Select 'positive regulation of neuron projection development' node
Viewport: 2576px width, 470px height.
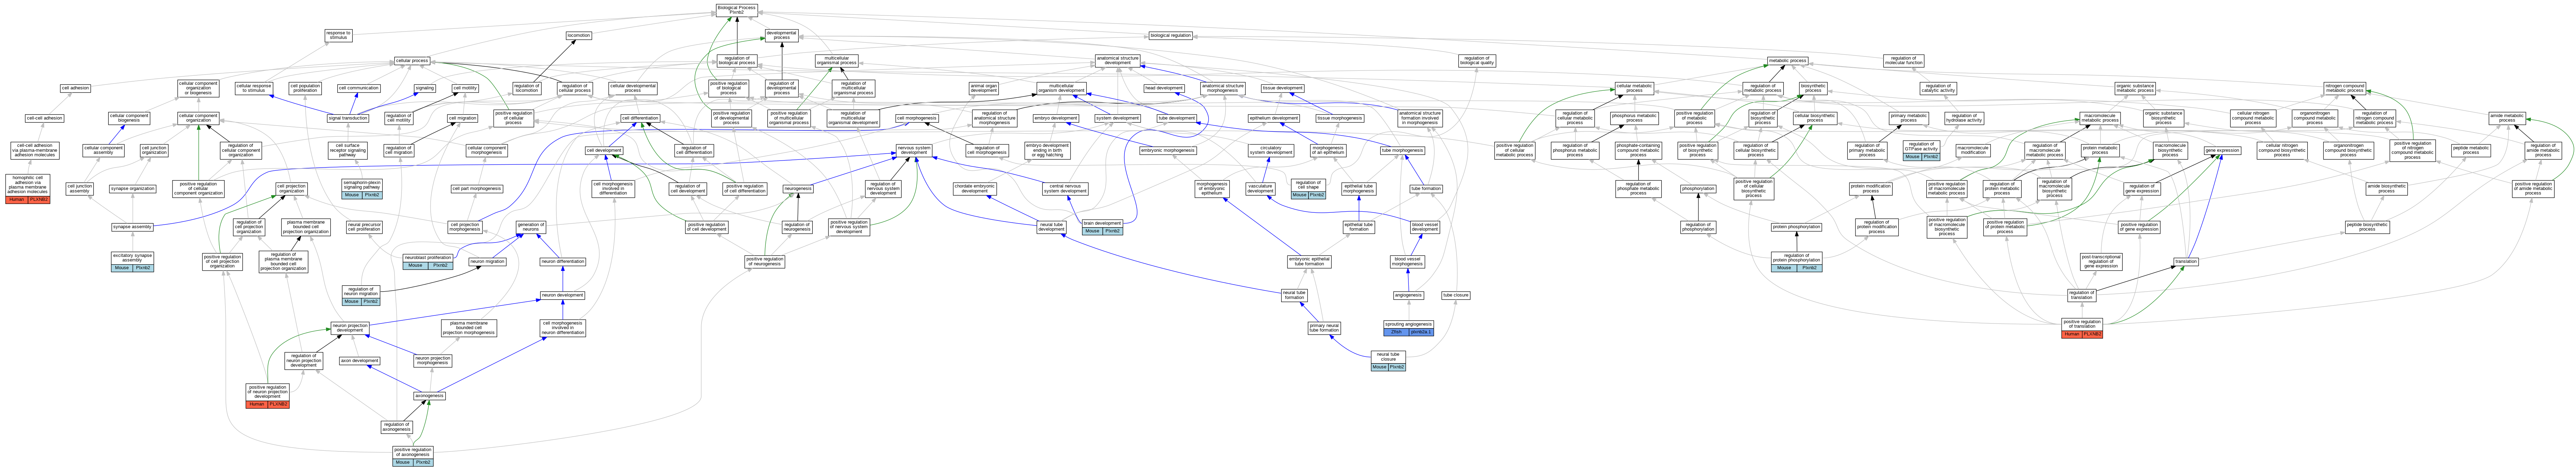pos(268,396)
